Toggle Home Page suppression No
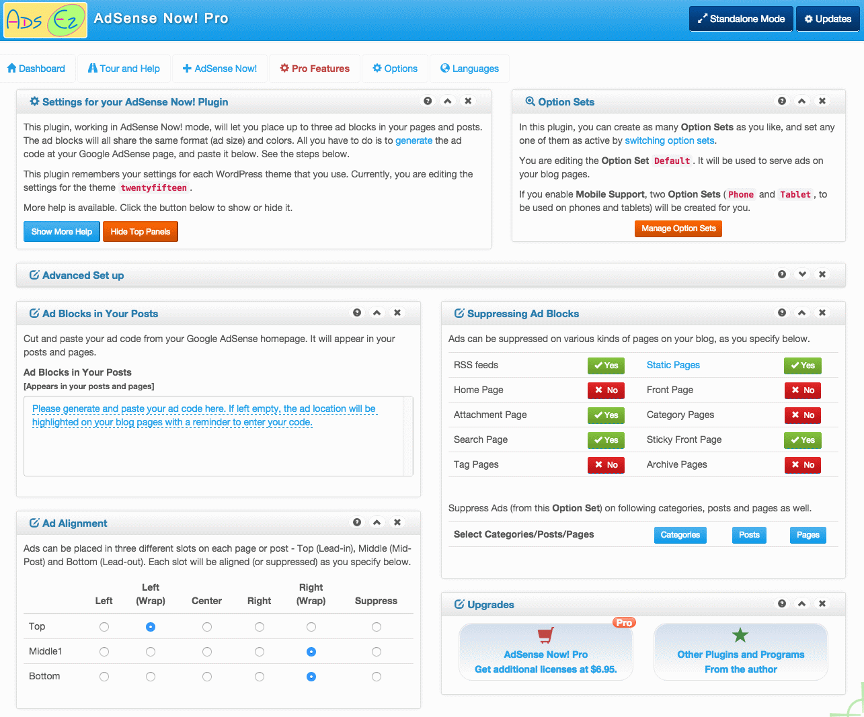This screenshot has width=864, height=717. 606,390
